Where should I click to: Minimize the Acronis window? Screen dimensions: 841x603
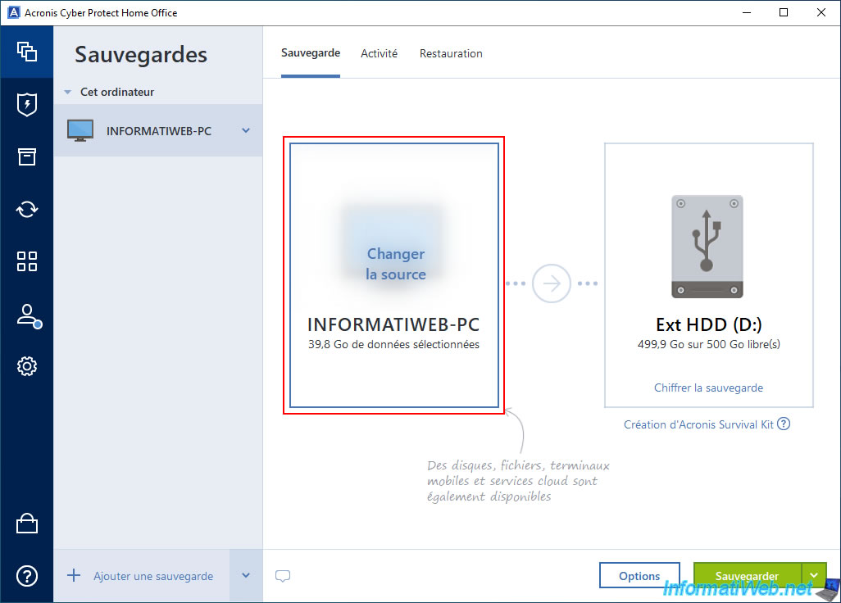(747, 12)
